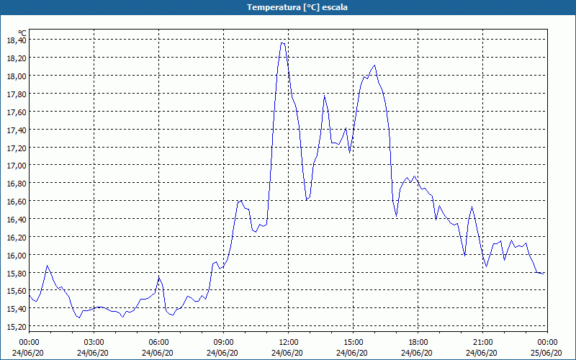Click the 17,60 y-axis label
Image resolution: width=576 pixels, height=360 pixels.
(x=17, y=112)
